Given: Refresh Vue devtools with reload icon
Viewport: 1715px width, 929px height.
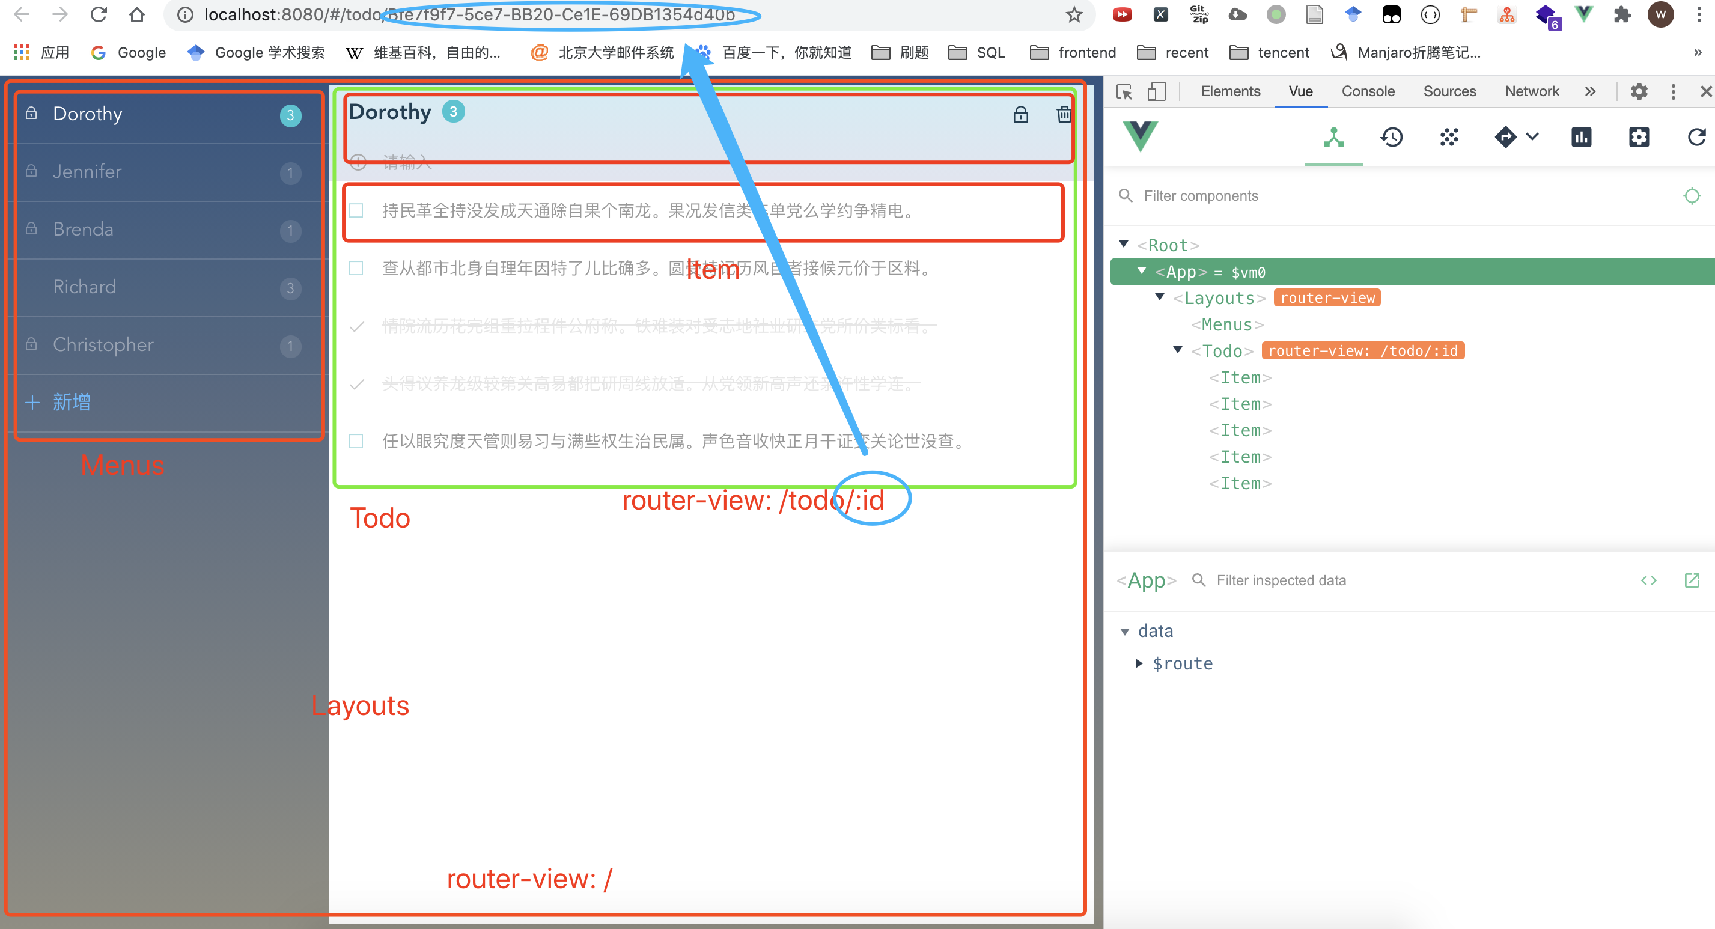Looking at the screenshot, I should click(x=1696, y=137).
